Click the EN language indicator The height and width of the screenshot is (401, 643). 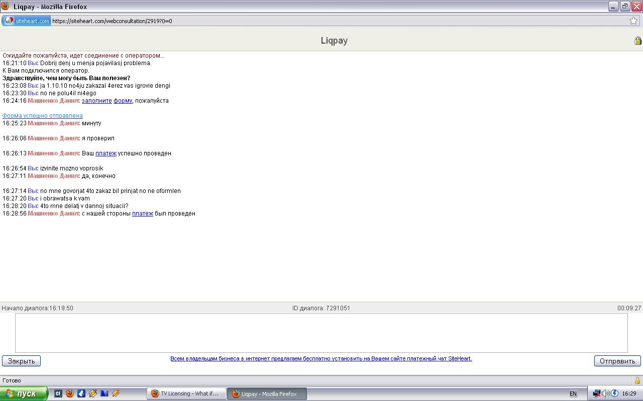573,394
